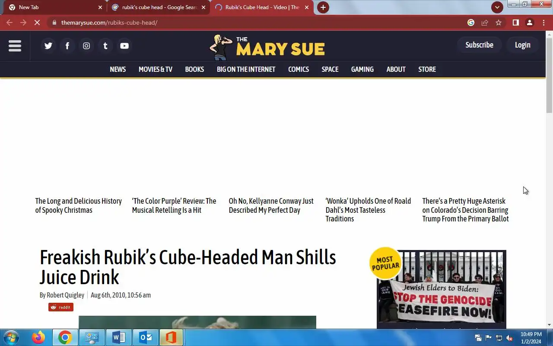The height and width of the screenshot is (346, 553).
Task: Click the Action Center flag icon
Action: coord(489,338)
